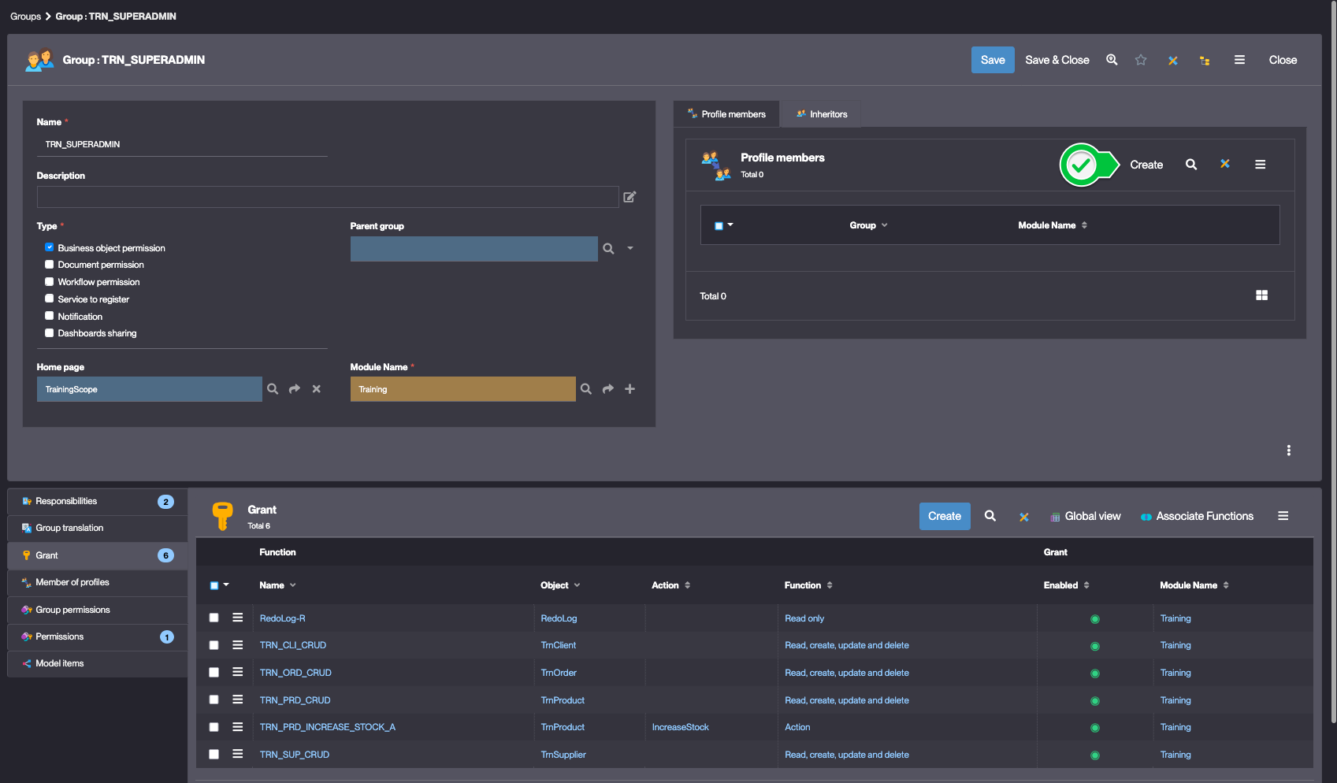Open the Name column dropdown in Grant
Screen dimensions: 1337x783
coord(293,585)
